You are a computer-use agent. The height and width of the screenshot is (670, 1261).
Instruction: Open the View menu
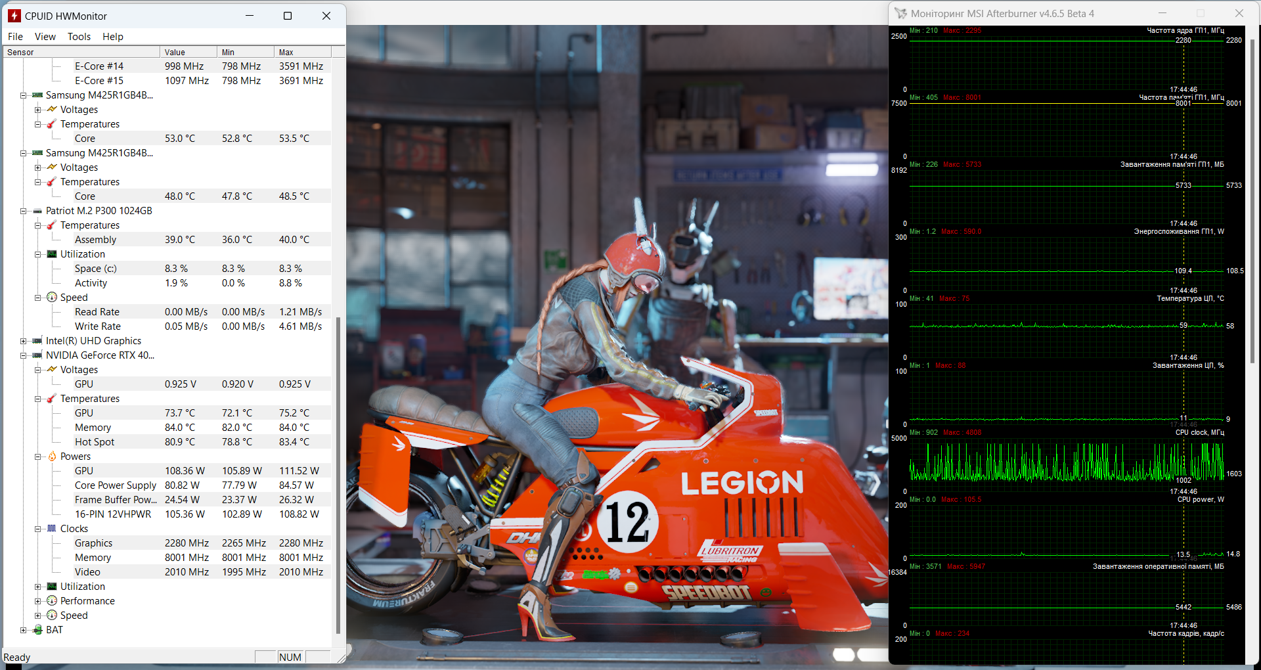[x=45, y=37]
